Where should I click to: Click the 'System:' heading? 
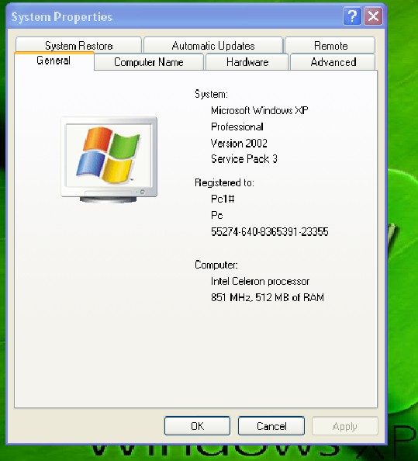211,94
